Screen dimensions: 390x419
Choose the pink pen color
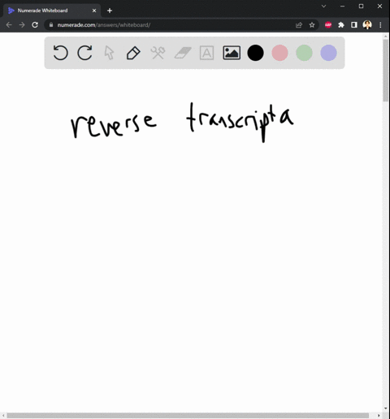point(279,53)
